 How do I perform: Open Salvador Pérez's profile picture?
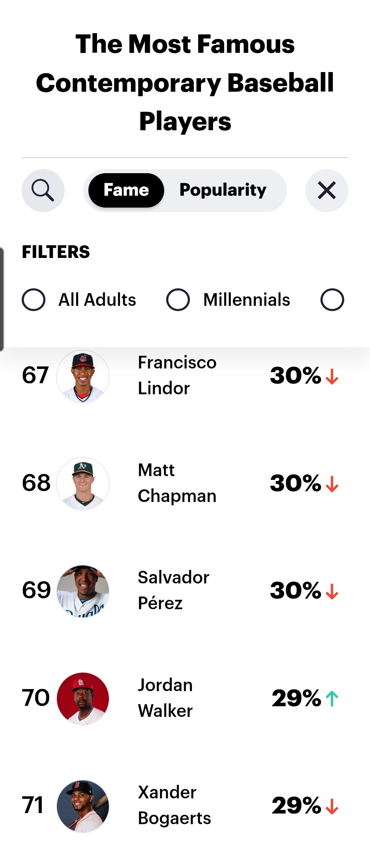[83, 591]
